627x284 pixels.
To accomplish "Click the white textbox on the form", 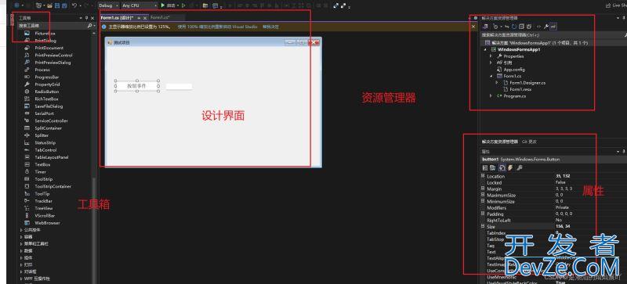I will tap(179, 86).
